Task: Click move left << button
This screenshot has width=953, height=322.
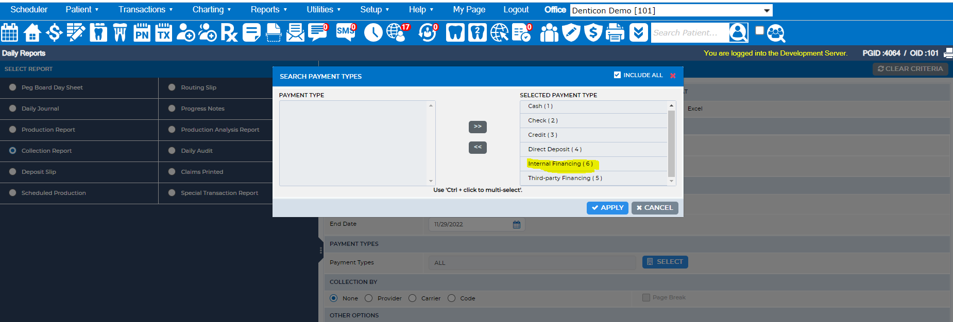Action: 478,148
